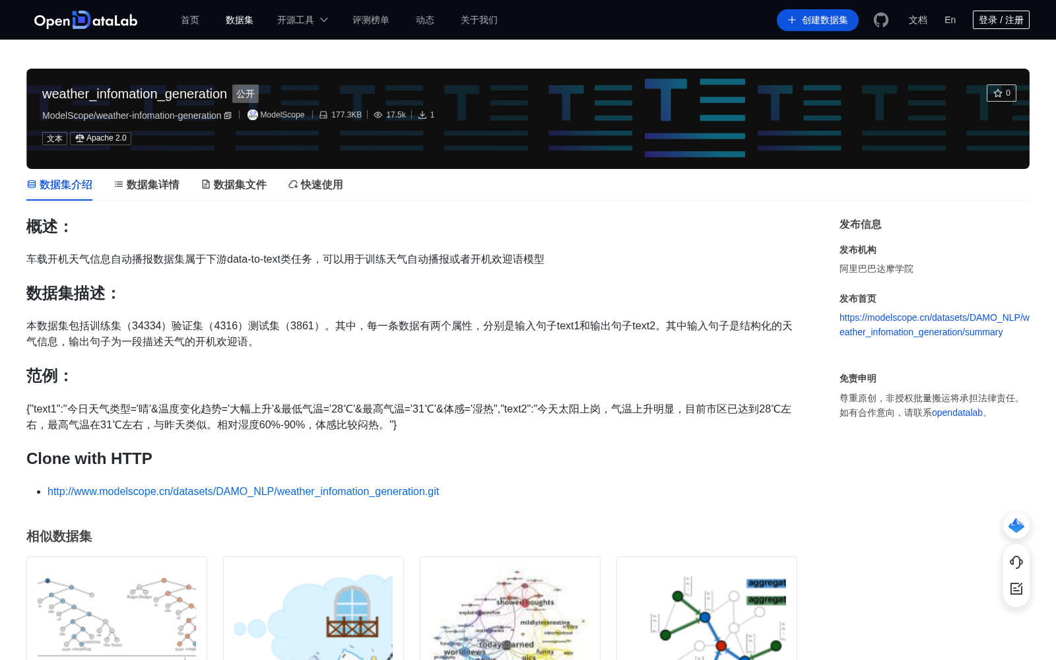The image size is (1056, 660).
Task: Click the 阿里巴巴达摩学院 organization text
Action: (x=876, y=269)
